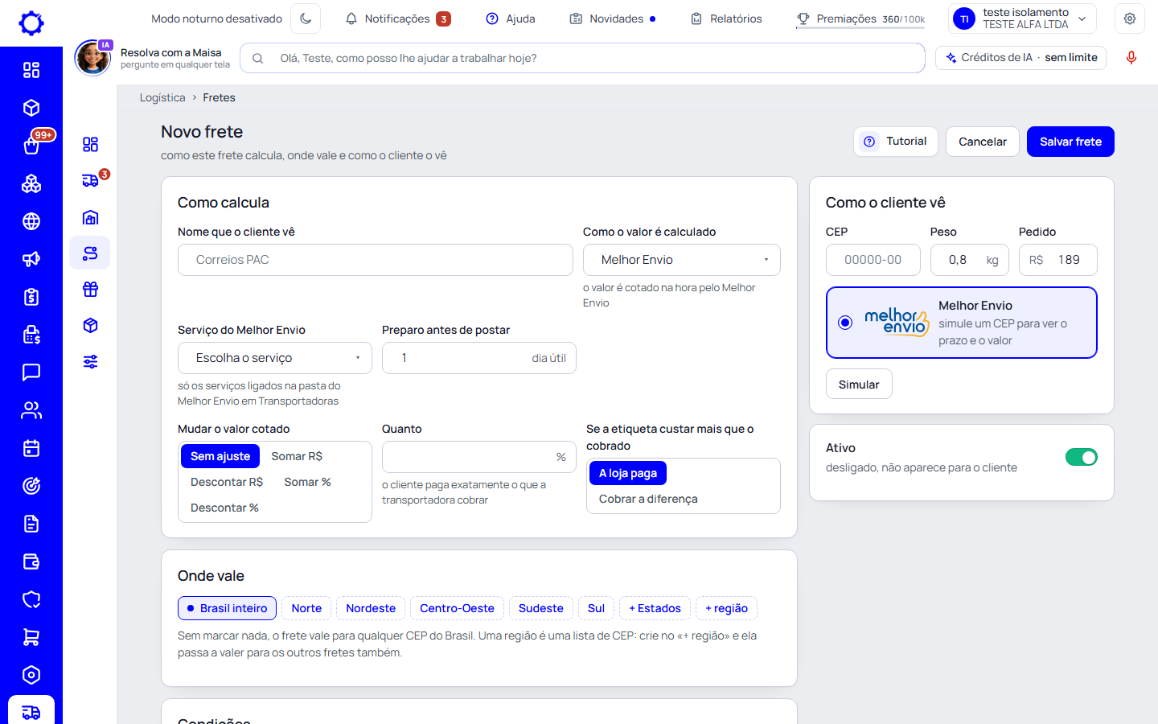Click the Cancelar button
Screen dimensions: 1158x724
983,142
